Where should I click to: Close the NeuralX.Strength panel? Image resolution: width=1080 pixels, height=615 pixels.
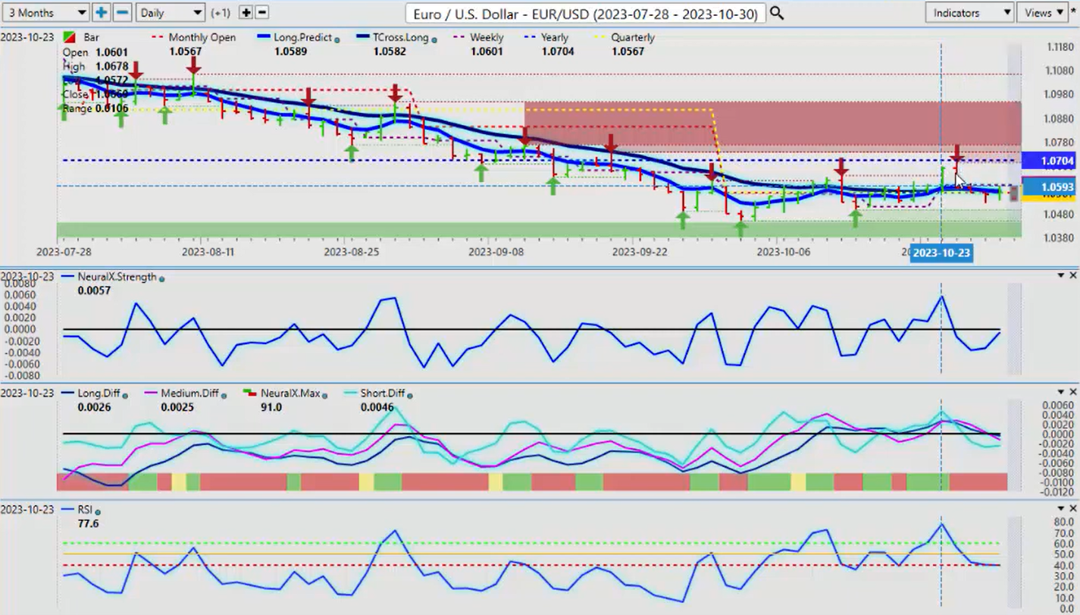tap(1072, 276)
